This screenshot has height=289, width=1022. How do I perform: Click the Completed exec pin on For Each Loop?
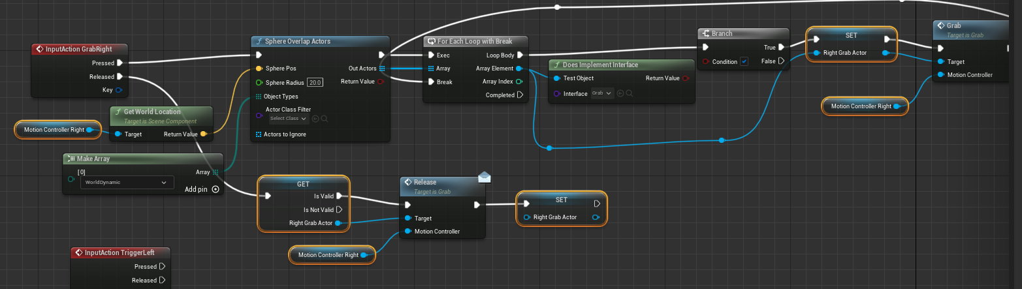(x=520, y=95)
